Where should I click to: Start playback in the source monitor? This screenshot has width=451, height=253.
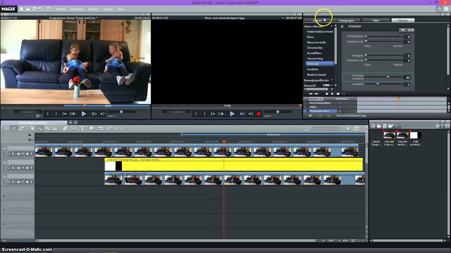tap(232, 113)
